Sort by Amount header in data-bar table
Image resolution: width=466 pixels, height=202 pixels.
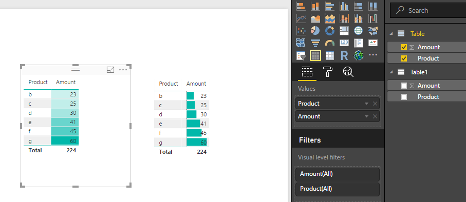pos(196,84)
